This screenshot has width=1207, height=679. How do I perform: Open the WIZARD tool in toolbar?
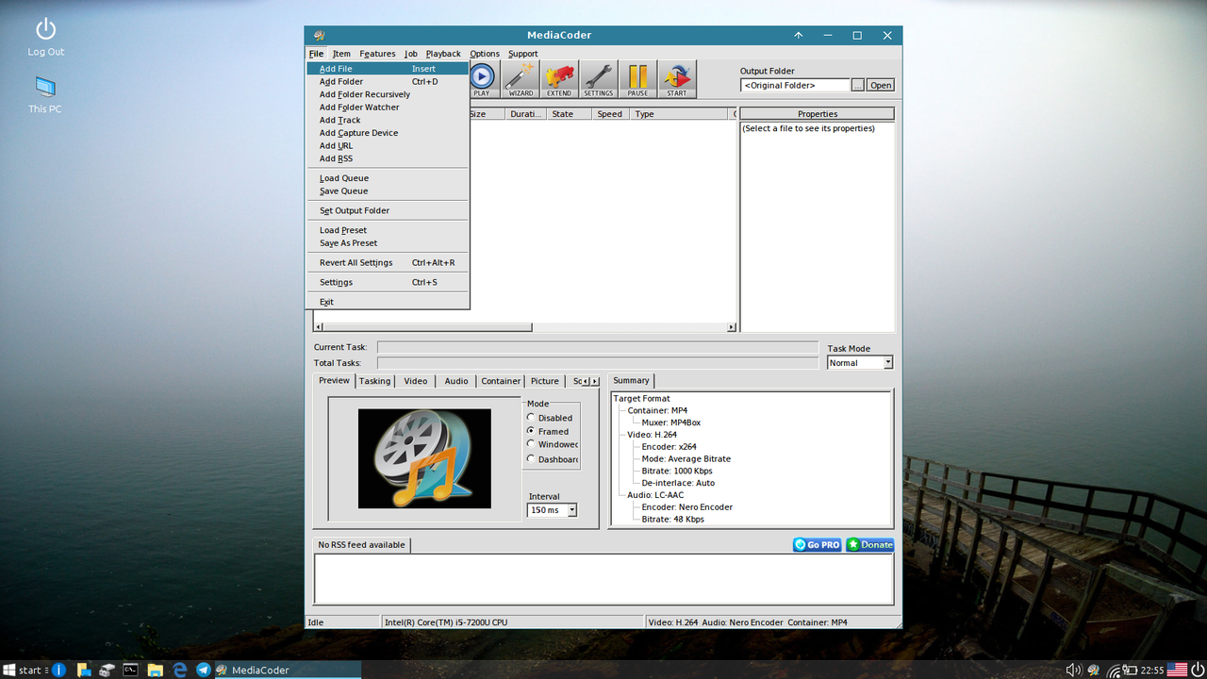[x=521, y=79]
